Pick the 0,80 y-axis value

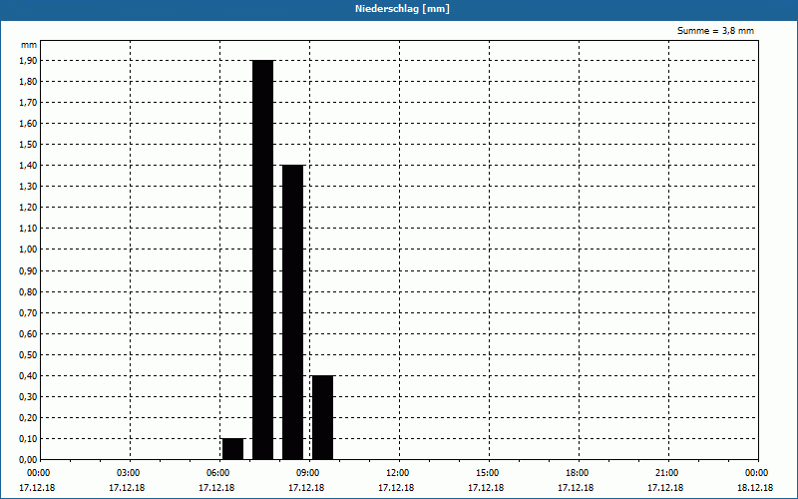[x=29, y=292]
